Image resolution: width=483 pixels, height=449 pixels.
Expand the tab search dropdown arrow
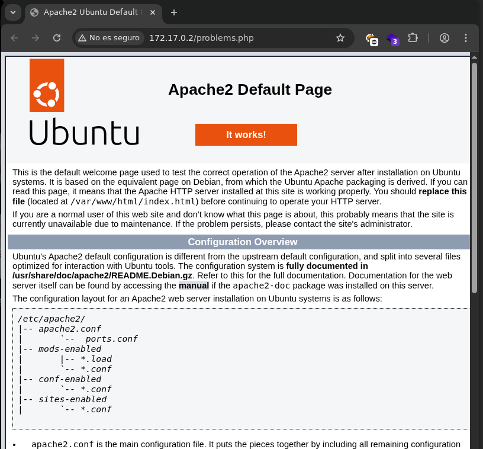click(13, 12)
